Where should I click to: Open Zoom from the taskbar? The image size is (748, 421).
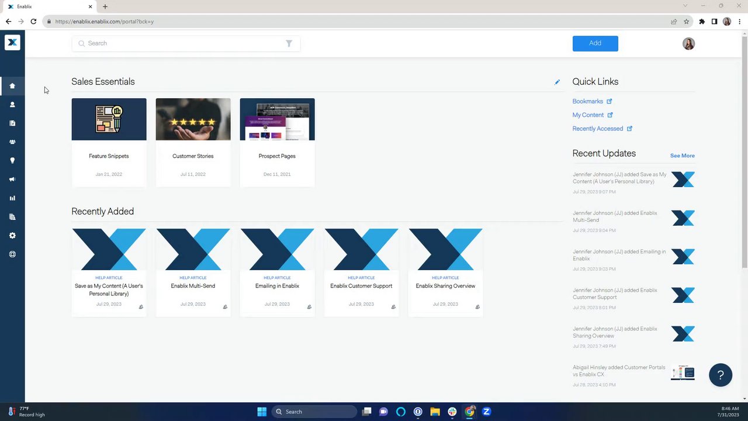coord(486,412)
